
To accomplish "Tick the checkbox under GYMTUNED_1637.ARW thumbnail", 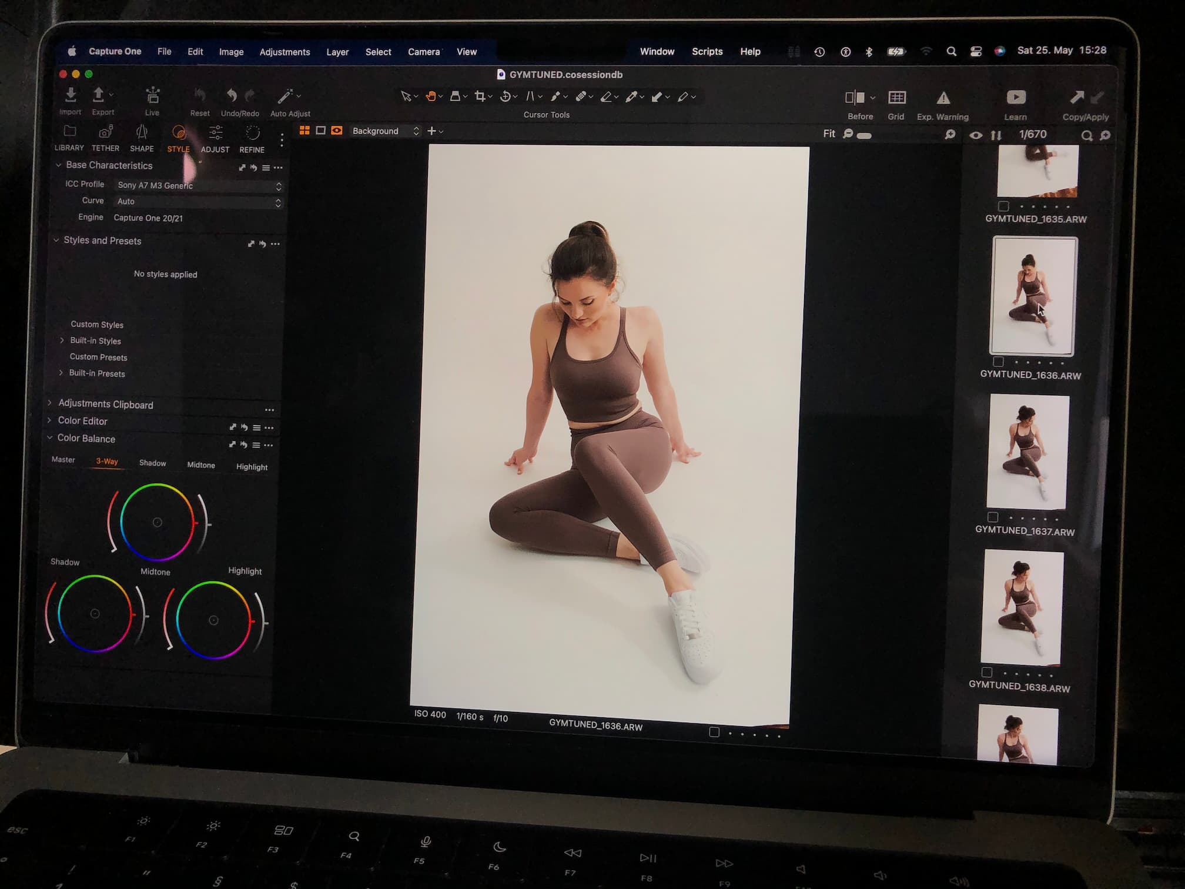I will click(993, 517).
